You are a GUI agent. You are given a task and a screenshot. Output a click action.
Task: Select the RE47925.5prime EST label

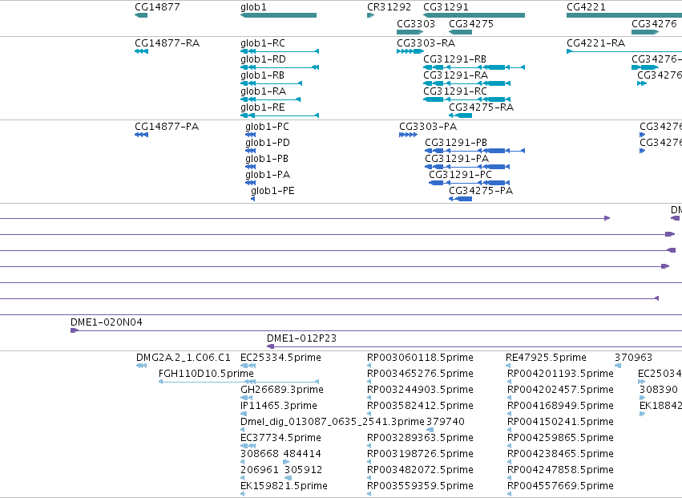click(x=546, y=358)
